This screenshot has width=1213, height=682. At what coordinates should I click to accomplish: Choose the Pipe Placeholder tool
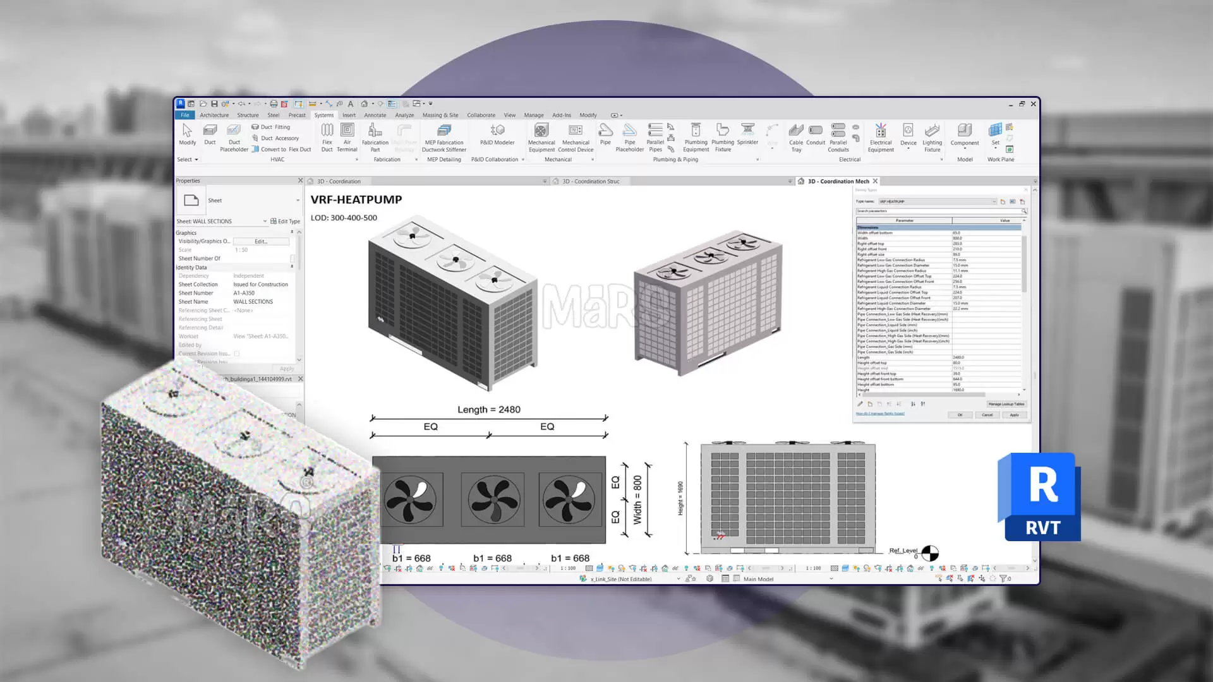(630, 138)
